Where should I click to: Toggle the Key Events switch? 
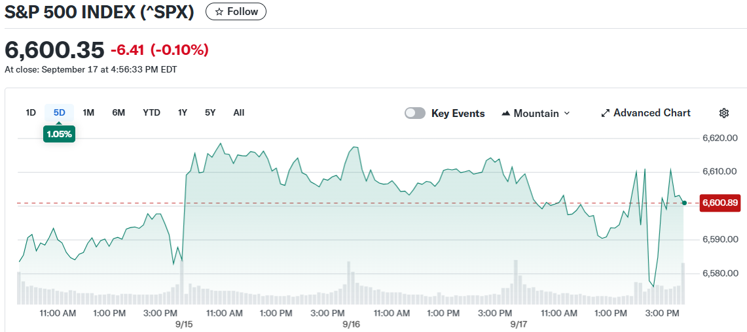pyautogui.click(x=414, y=113)
